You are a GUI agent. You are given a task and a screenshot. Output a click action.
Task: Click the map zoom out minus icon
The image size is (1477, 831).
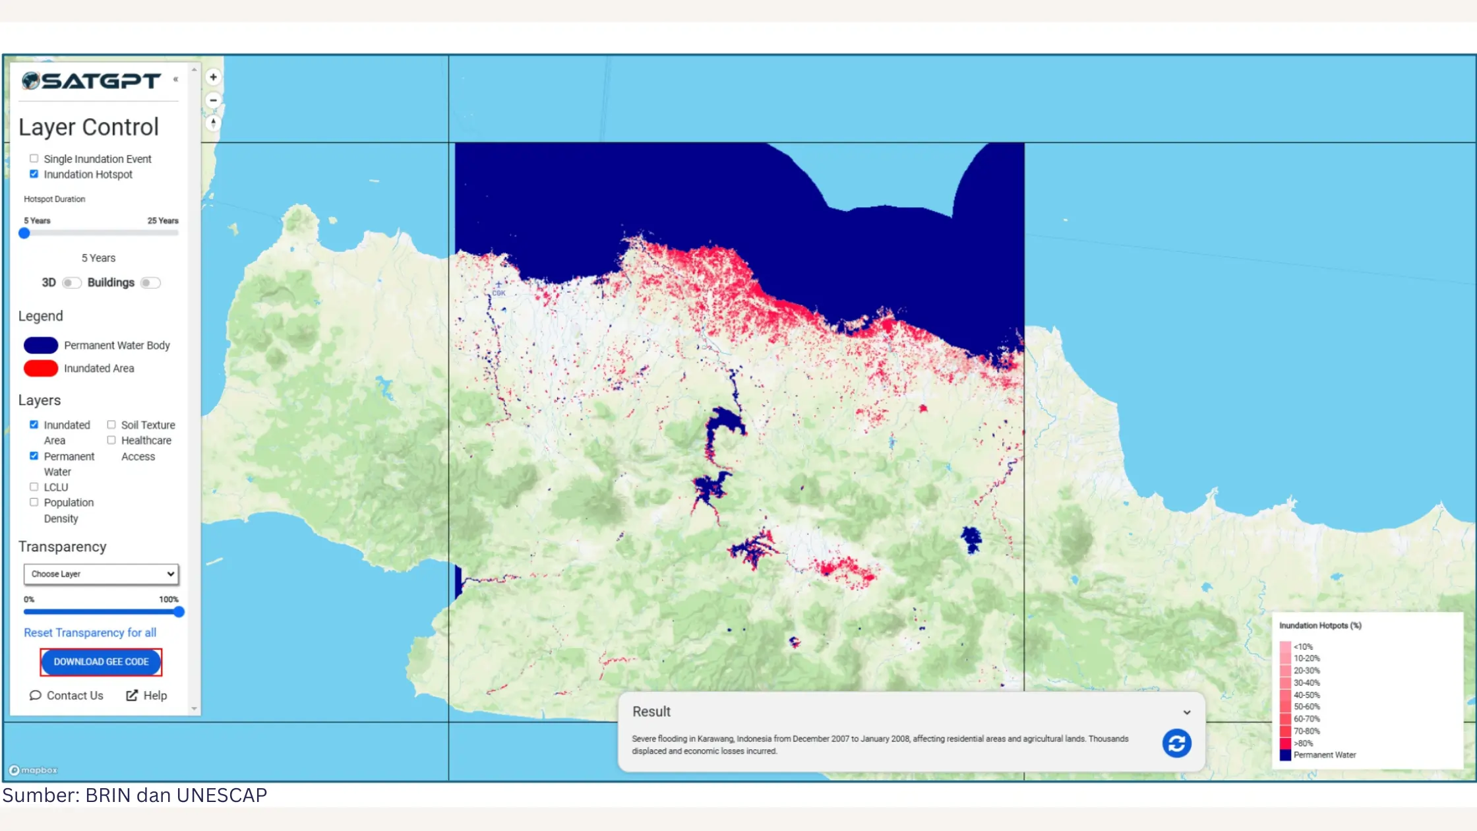213,100
